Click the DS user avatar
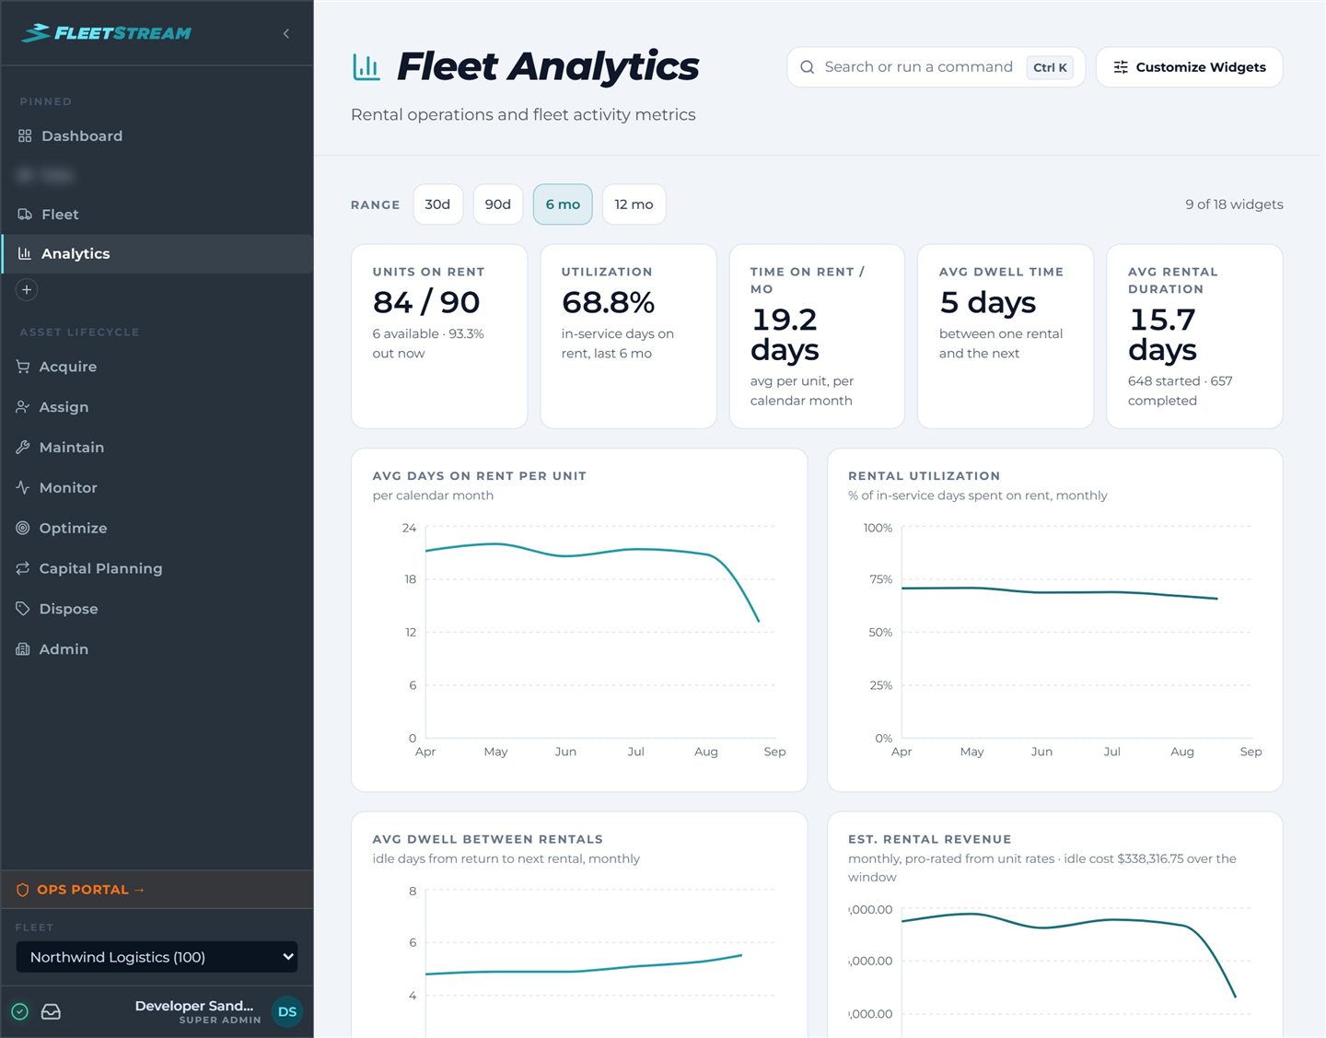Image resolution: width=1326 pixels, height=1038 pixels. (x=287, y=1011)
